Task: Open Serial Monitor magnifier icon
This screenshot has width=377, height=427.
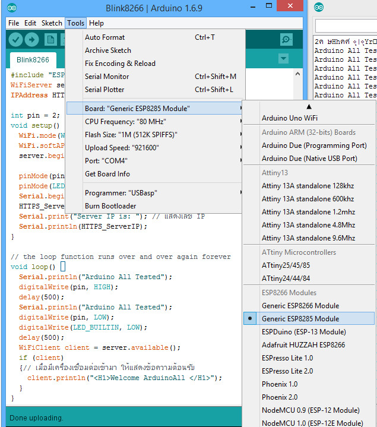Action: (x=286, y=40)
